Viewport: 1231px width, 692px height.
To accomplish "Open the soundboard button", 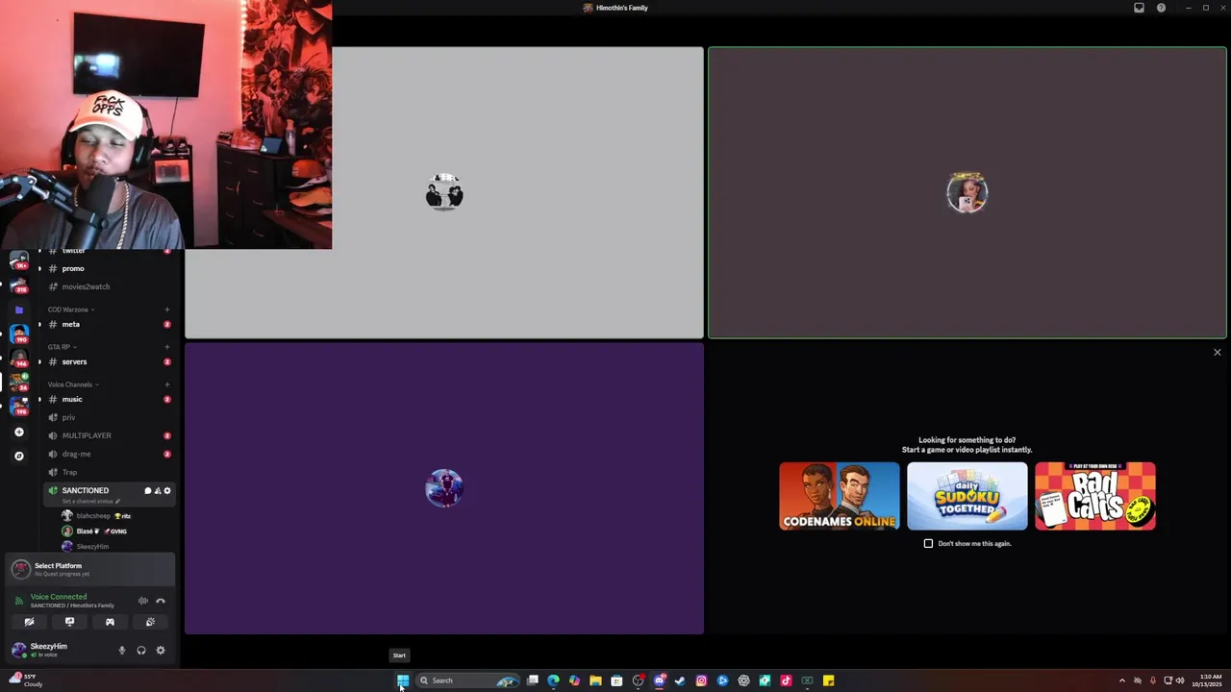I will (150, 622).
